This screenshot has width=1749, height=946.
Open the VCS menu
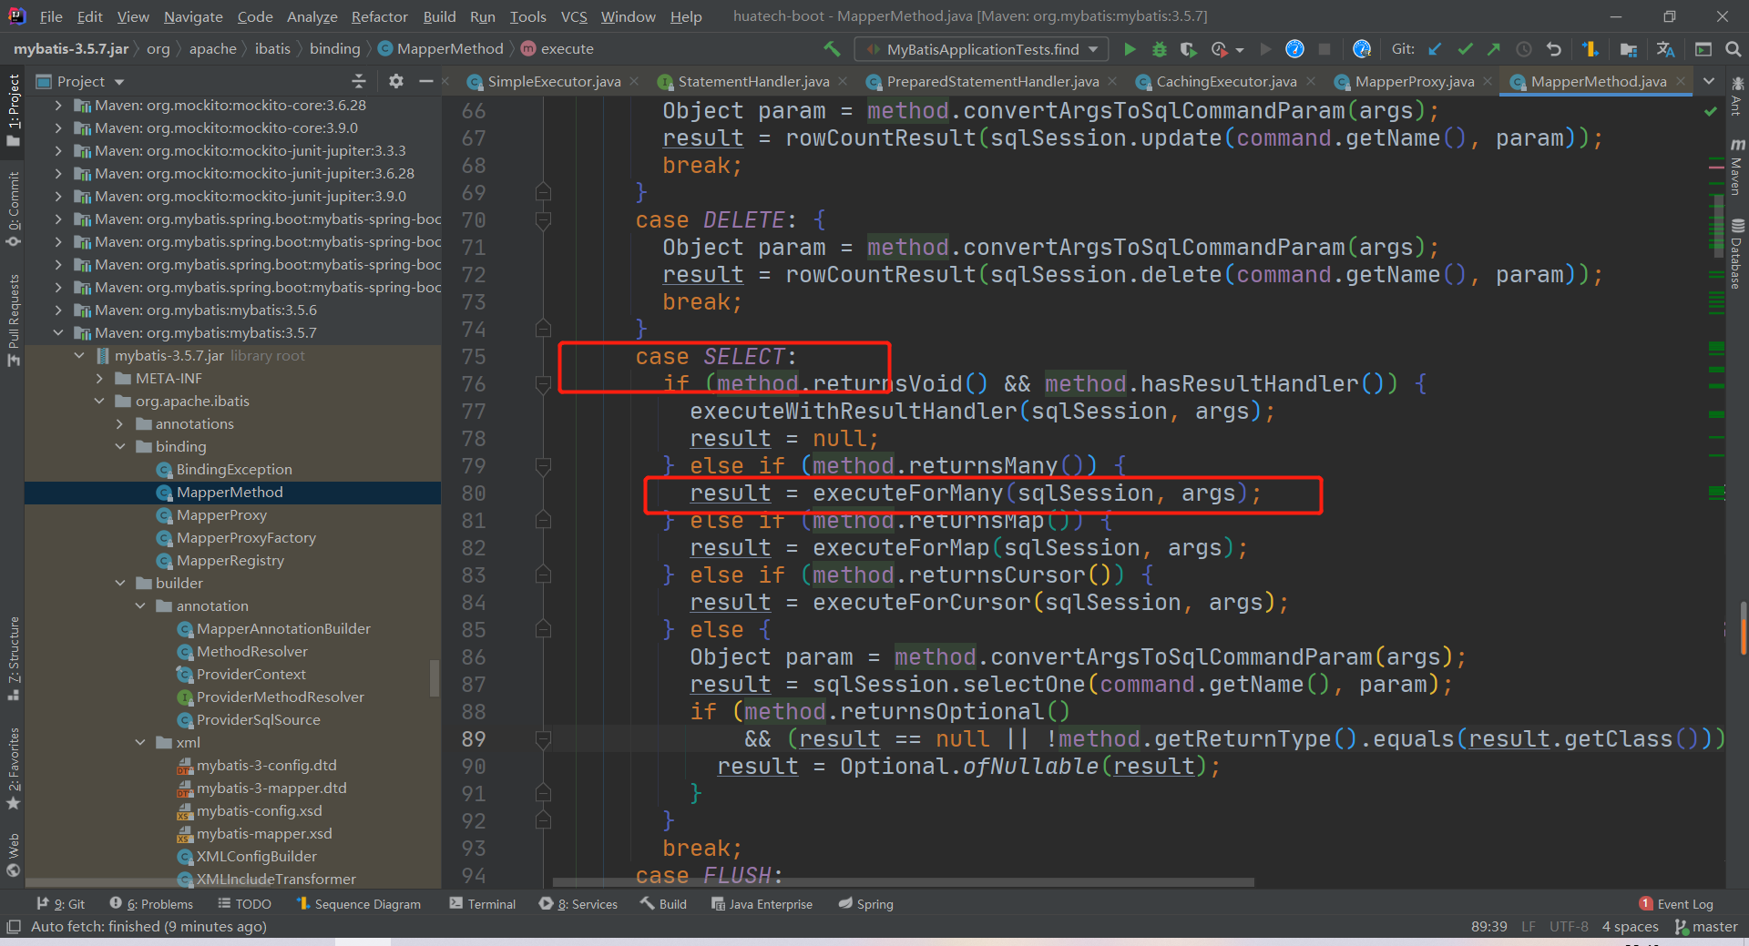(x=574, y=16)
